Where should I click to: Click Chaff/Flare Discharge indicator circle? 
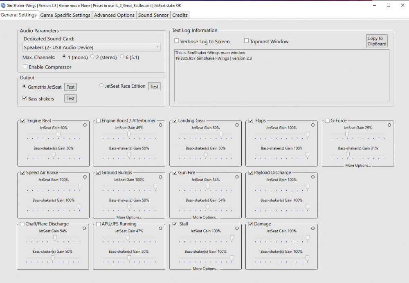(84, 228)
